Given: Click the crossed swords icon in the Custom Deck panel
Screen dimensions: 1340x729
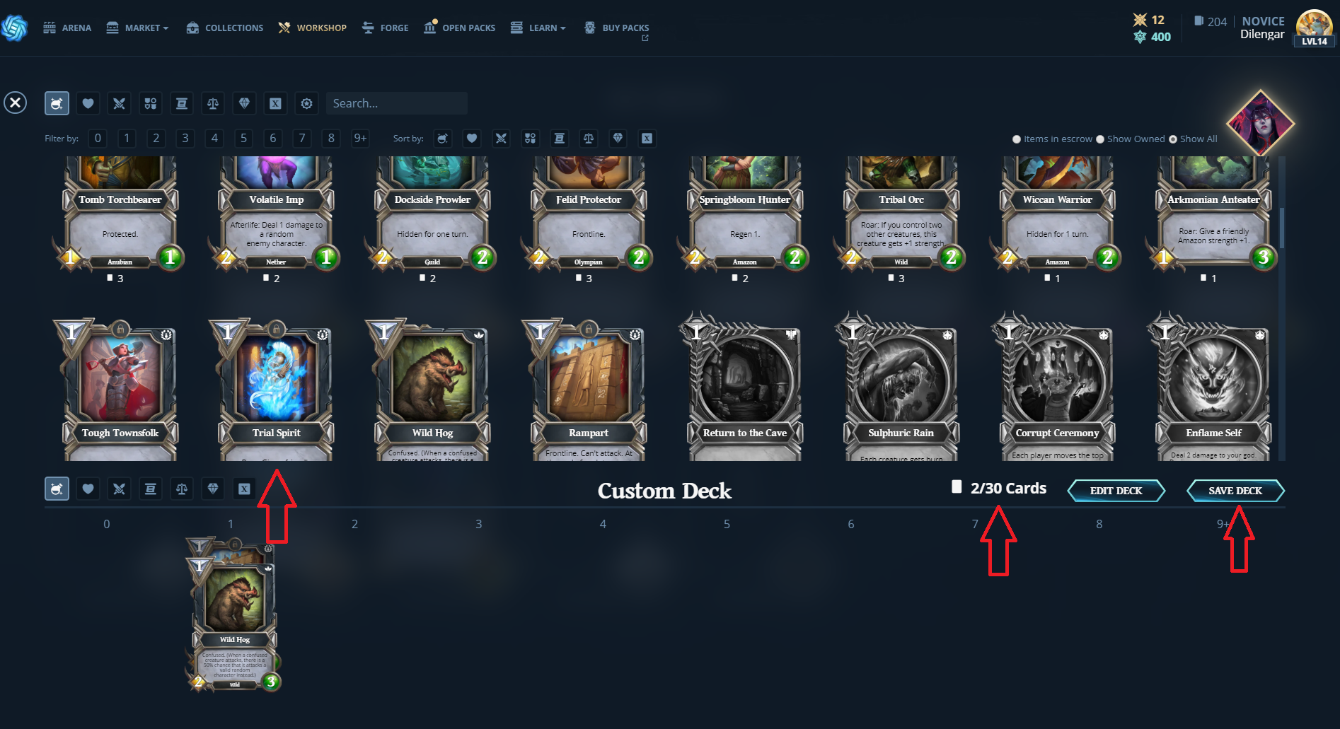Looking at the screenshot, I should (119, 489).
